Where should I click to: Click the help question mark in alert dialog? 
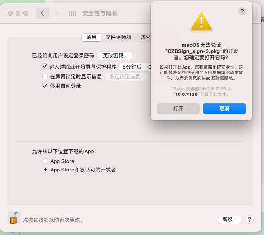coord(242,11)
